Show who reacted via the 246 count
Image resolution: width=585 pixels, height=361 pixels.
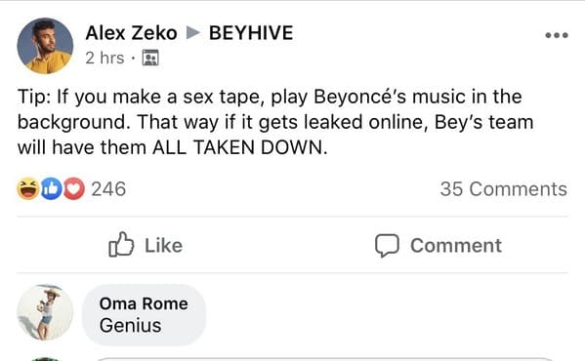coord(108,189)
